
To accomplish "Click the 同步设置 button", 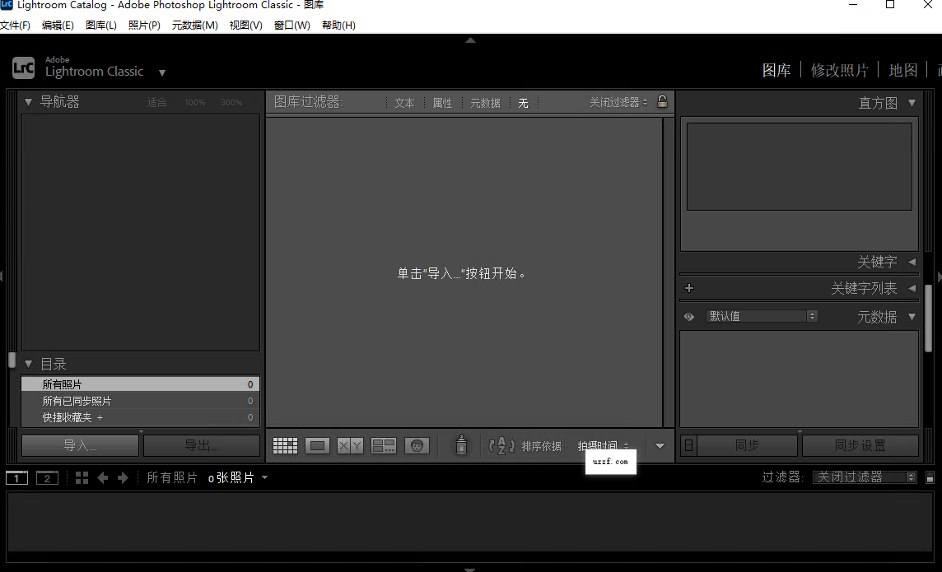I will pos(860,445).
